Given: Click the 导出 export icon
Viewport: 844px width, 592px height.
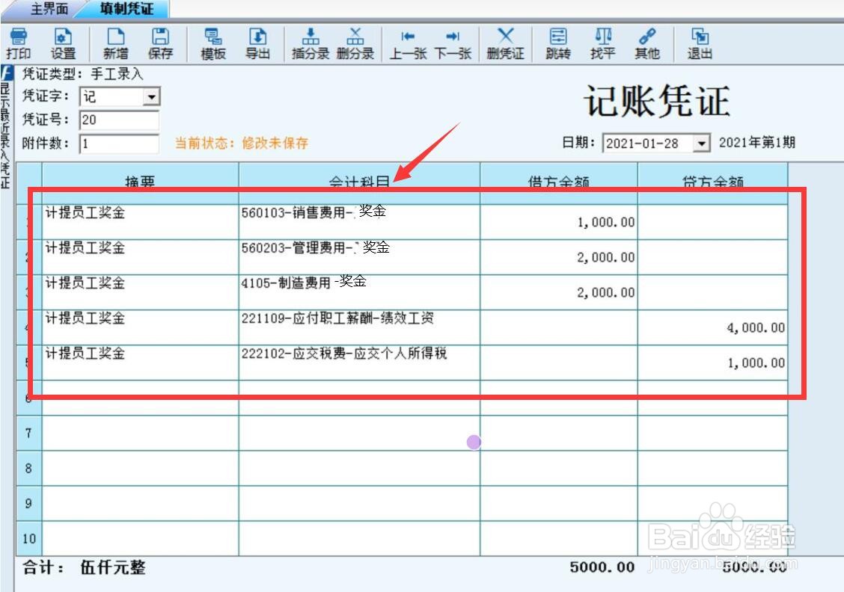Looking at the screenshot, I should pos(258,43).
